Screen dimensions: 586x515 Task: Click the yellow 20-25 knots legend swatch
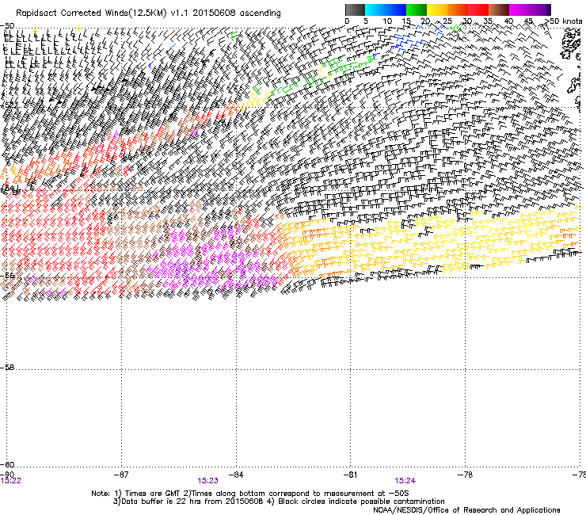point(437,10)
